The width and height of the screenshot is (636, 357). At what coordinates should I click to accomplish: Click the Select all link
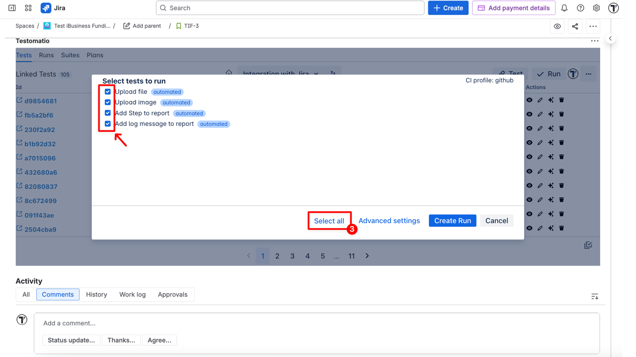[329, 220]
